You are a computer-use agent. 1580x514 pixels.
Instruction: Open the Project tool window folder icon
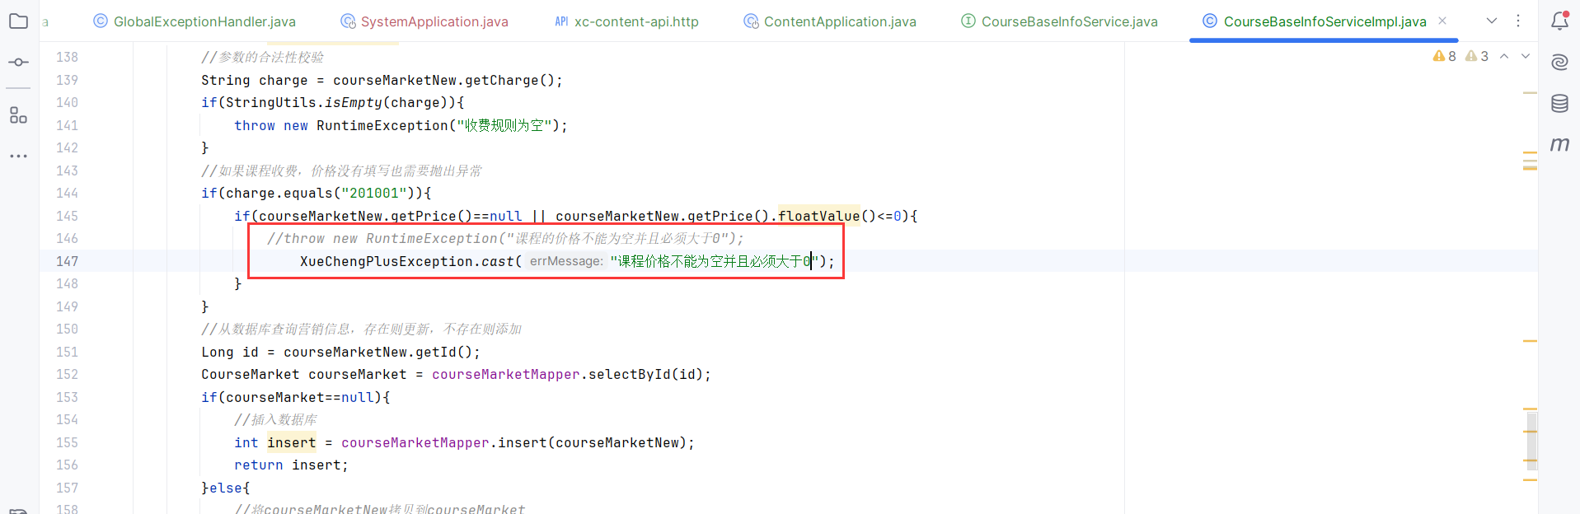18,21
